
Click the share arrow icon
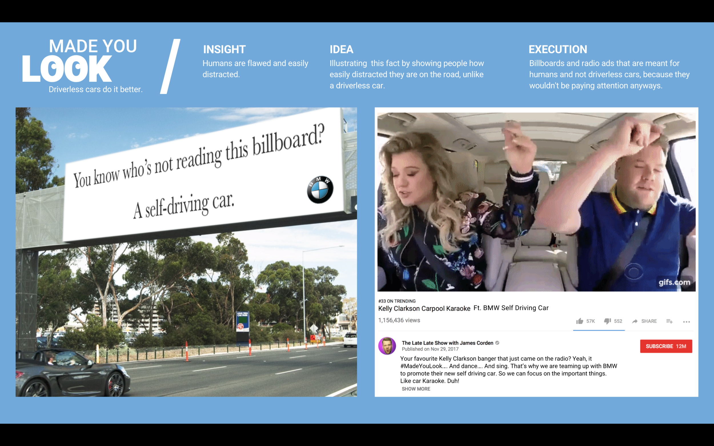(635, 321)
